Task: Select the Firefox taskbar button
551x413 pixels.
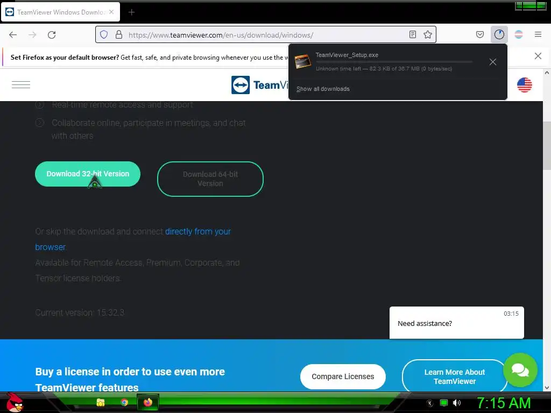Action: (148, 402)
